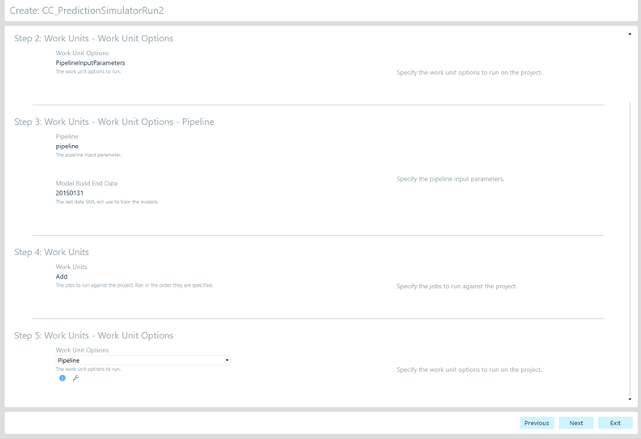This screenshot has width=641, height=439.
Task: Open the Work Unit Options Pipeline dropdown
Action: 143,360
